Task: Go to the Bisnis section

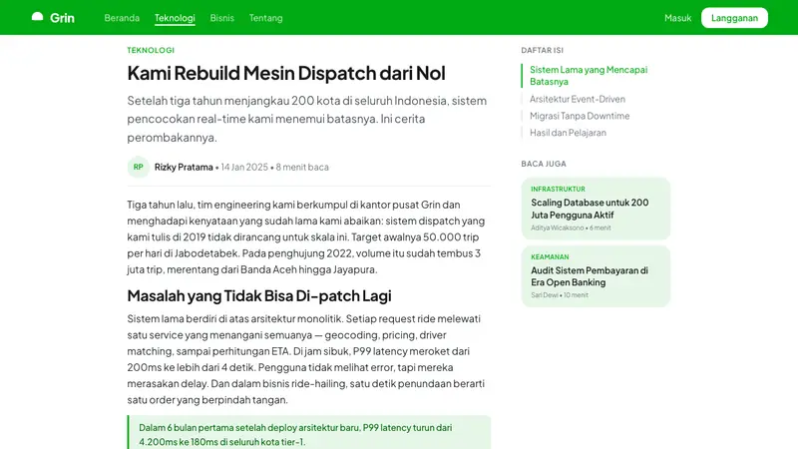Action: (221, 18)
